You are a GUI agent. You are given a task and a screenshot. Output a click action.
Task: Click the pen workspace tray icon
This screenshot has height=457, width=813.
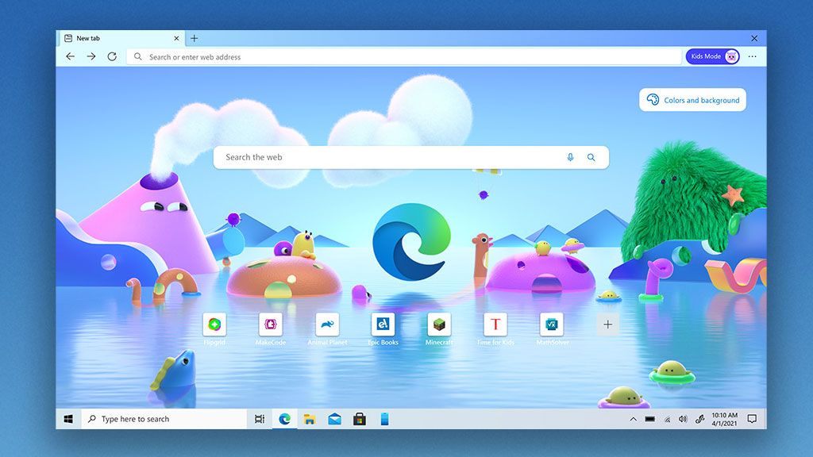pos(699,419)
